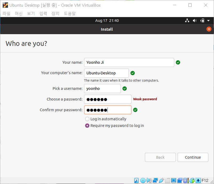Close the VirtualBox window

coord(206,5)
